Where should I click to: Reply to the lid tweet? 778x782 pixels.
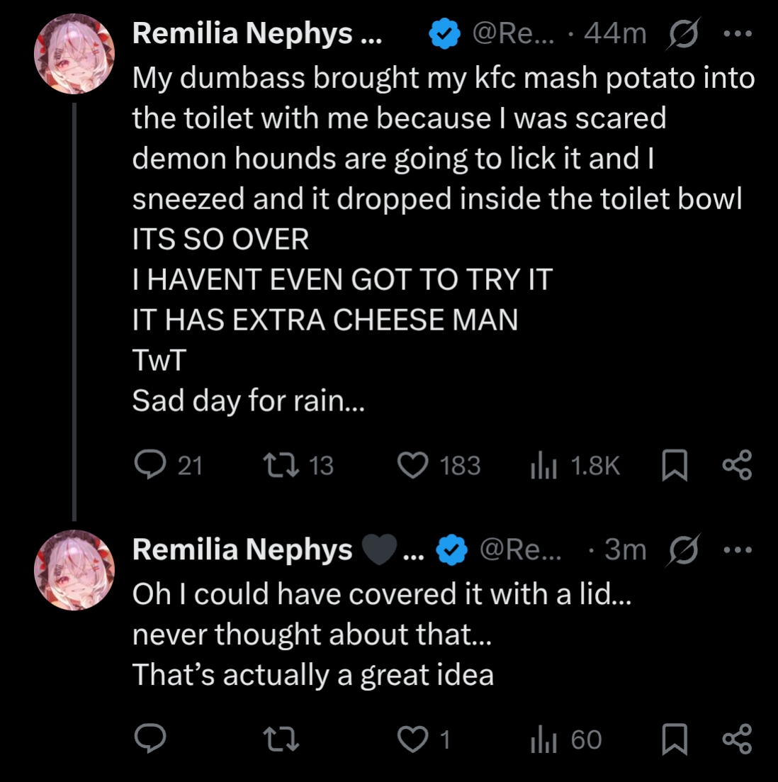tap(150, 739)
